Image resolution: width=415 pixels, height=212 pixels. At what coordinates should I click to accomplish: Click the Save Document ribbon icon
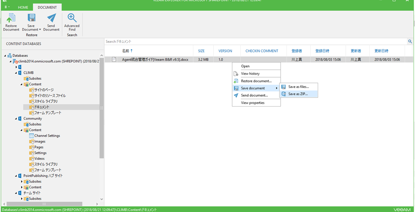[x=31, y=18]
